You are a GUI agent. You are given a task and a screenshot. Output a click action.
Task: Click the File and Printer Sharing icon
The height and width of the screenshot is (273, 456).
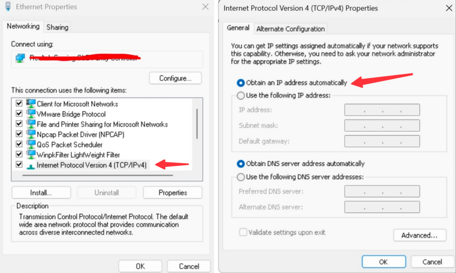(x=31, y=124)
